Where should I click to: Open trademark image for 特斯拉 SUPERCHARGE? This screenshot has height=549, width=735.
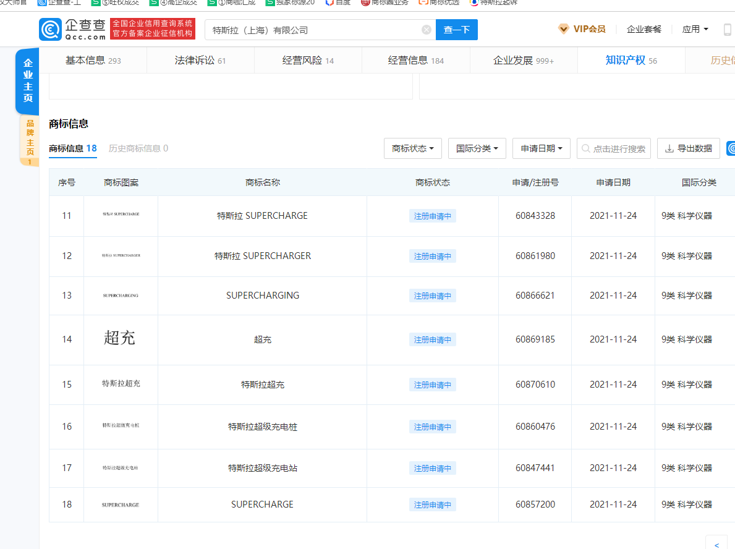[x=121, y=214]
